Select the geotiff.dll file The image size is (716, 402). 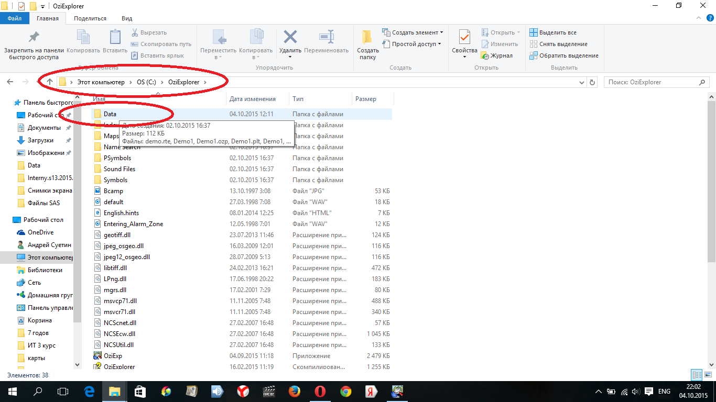click(x=241, y=235)
